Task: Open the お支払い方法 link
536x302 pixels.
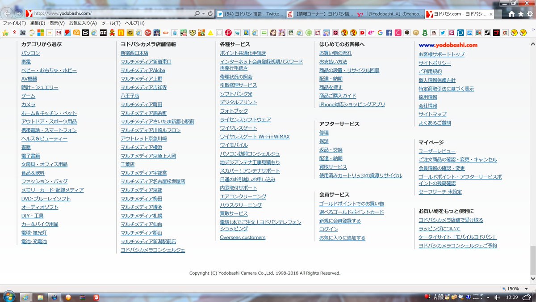Action: click(x=333, y=62)
